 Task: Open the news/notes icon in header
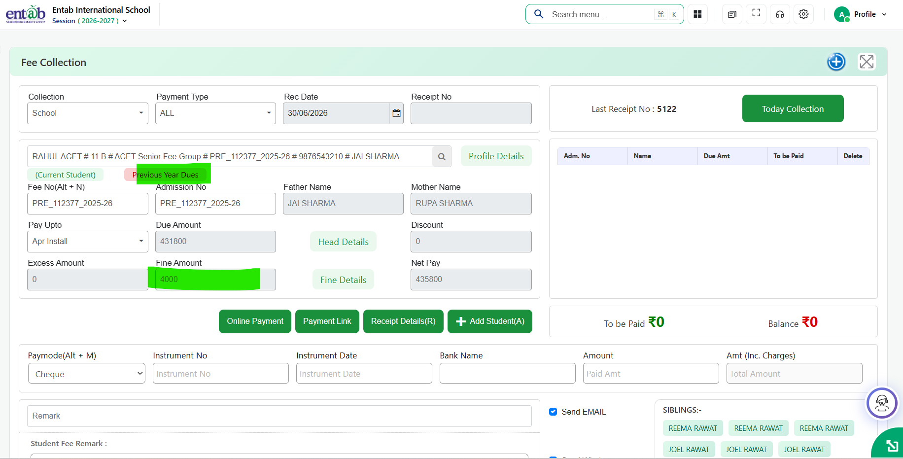pyautogui.click(x=732, y=14)
